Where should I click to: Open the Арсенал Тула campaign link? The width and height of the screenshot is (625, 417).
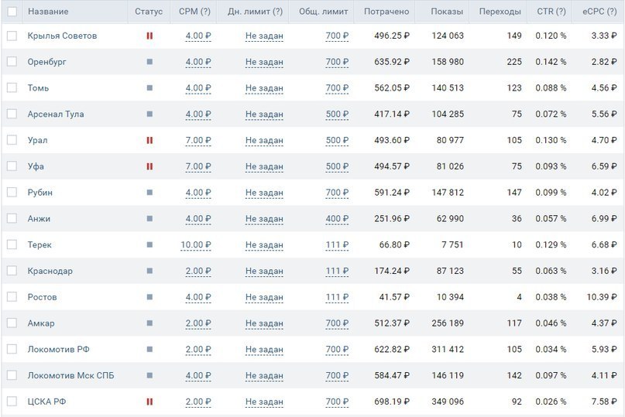(x=56, y=114)
